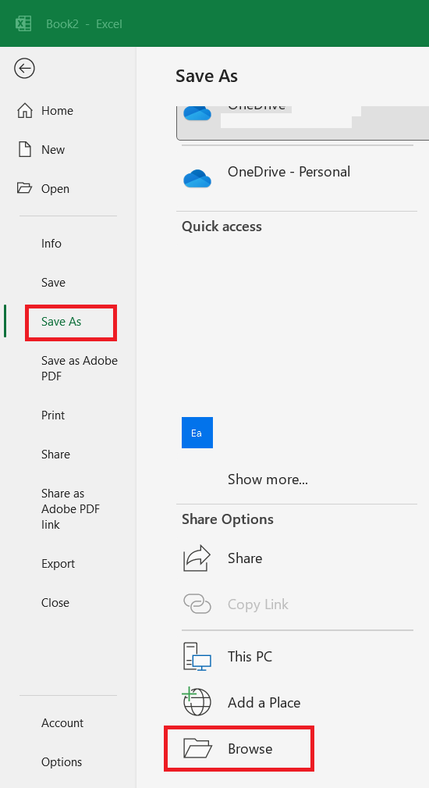Click the Home house icon
This screenshot has height=788, width=429.
25,111
